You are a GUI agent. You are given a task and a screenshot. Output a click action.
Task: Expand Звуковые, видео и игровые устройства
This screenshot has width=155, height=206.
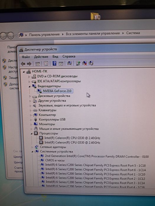(30, 106)
